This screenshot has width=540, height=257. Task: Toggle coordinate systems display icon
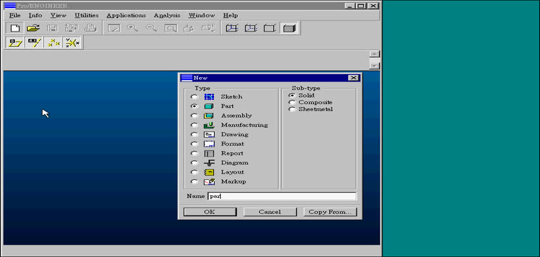point(72,43)
